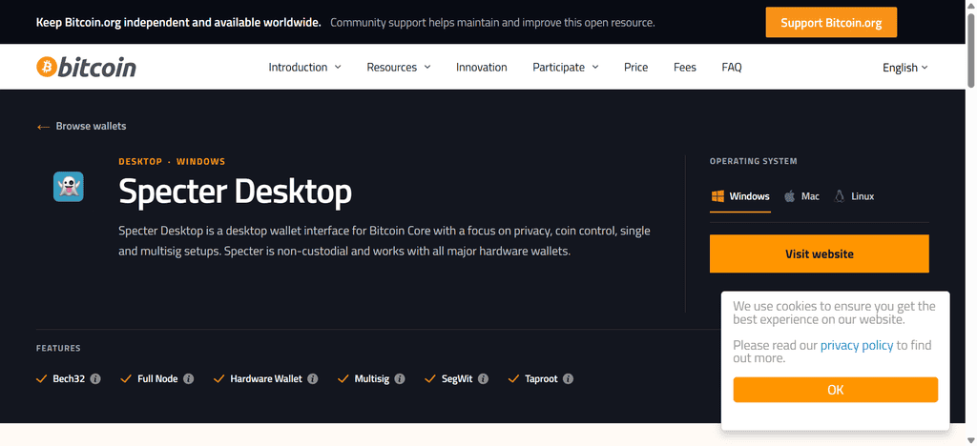Click the Windows logo icon

717,196
